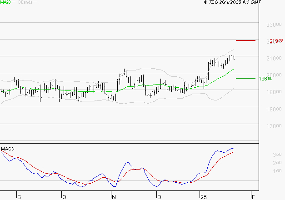Click the MA20 legend label
Viewport: 285px width, 200px height.
point(5,2)
